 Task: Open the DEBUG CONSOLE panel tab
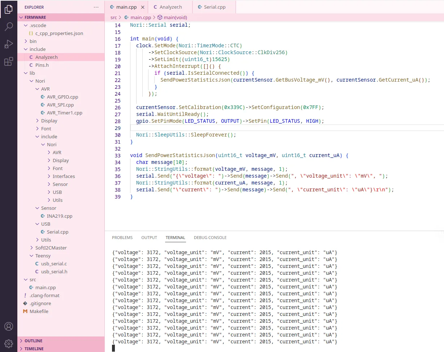tap(210, 238)
